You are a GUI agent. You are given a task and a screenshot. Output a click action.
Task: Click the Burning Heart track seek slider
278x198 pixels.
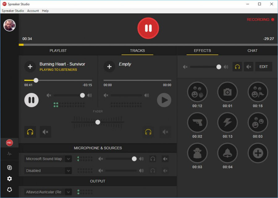pos(58,80)
